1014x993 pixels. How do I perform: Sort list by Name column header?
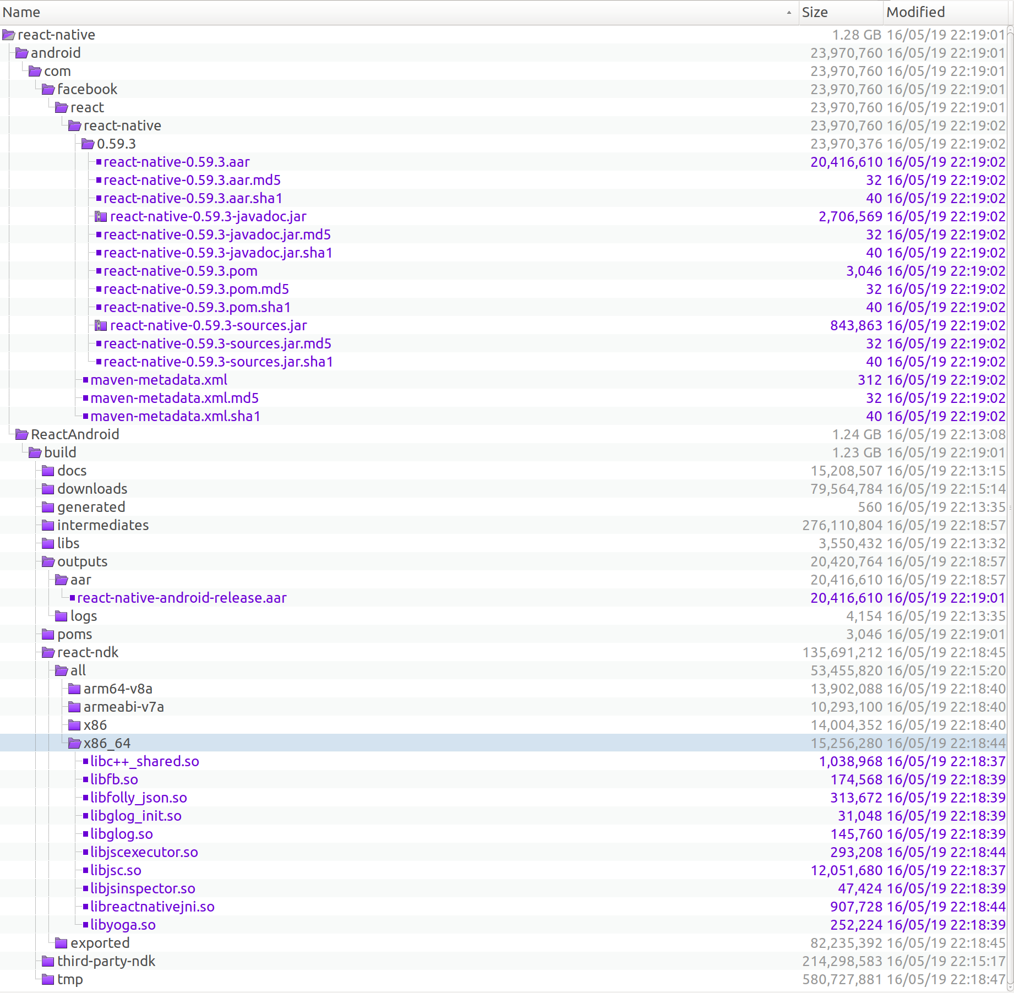(x=399, y=12)
